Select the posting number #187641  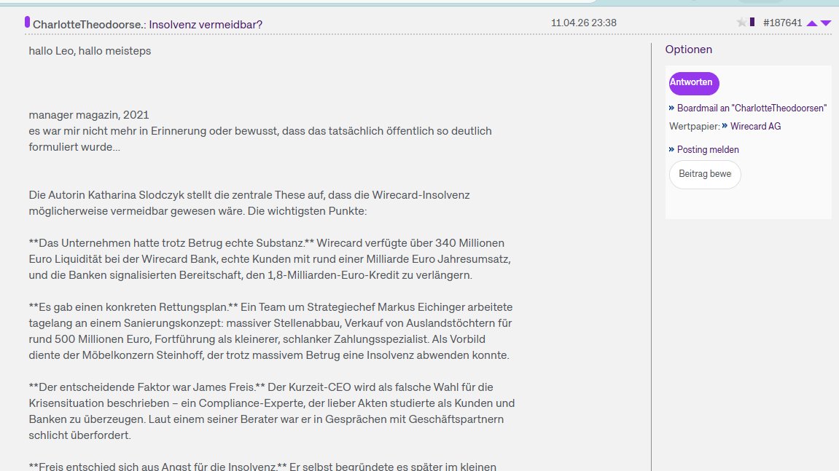coord(783,23)
